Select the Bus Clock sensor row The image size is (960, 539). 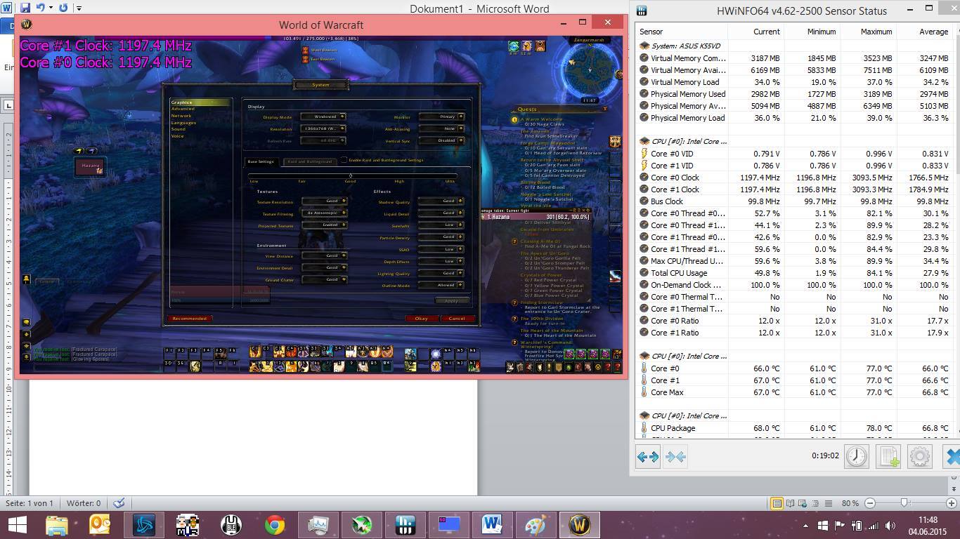[x=793, y=201]
